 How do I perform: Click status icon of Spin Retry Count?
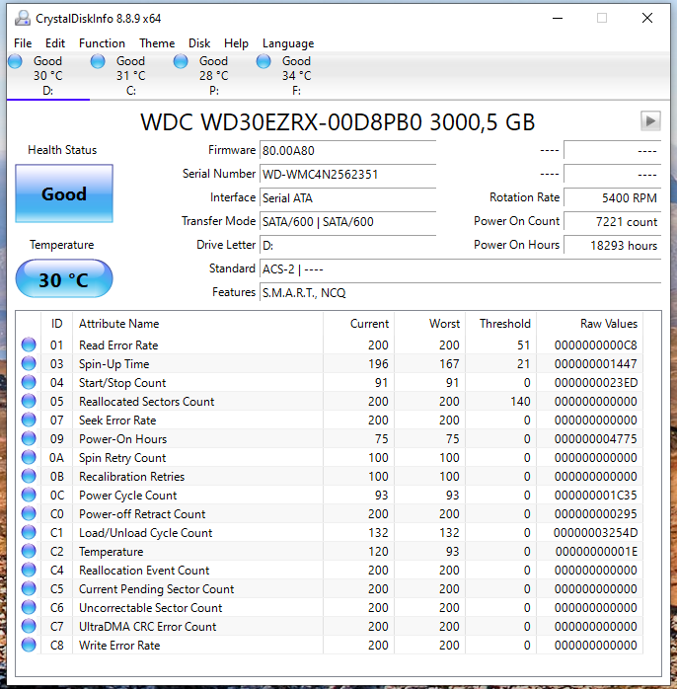tap(29, 457)
